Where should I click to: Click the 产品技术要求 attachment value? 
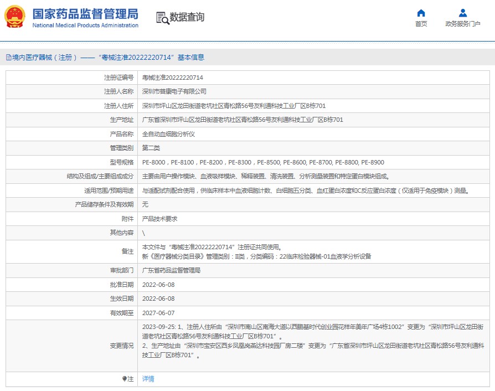click(x=159, y=219)
